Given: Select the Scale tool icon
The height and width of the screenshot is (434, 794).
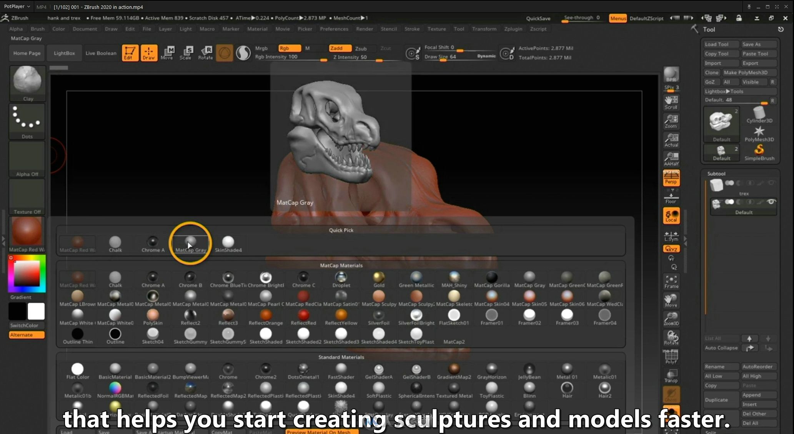Looking at the screenshot, I should coord(186,53).
